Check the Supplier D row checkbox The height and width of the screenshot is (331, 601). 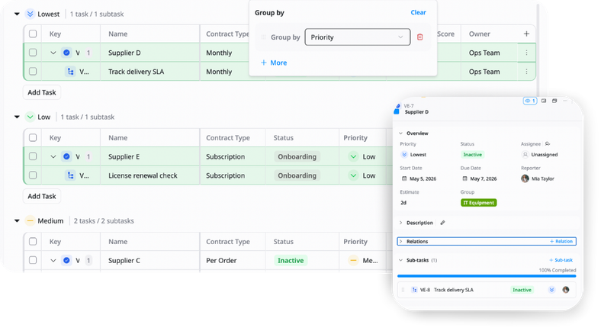(x=33, y=53)
